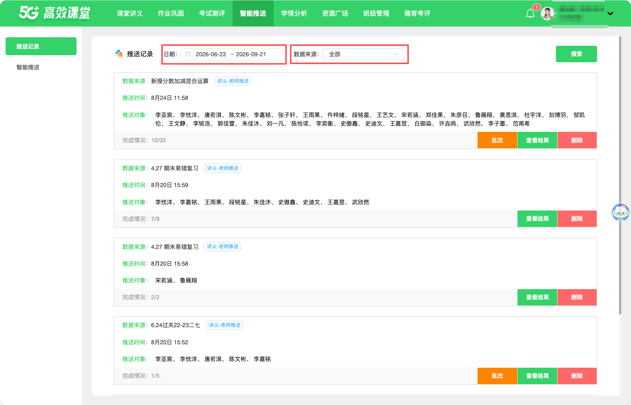Click the calendar icon in date field
631x405 pixels.
tap(188, 54)
